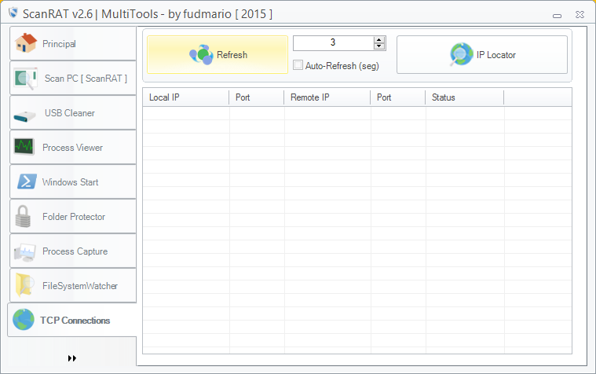Click the FileSystemWatcher folder icon

[24, 285]
